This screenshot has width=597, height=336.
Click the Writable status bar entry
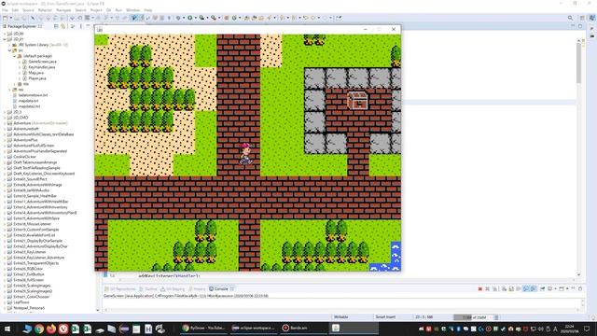pyautogui.click(x=341, y=317)
